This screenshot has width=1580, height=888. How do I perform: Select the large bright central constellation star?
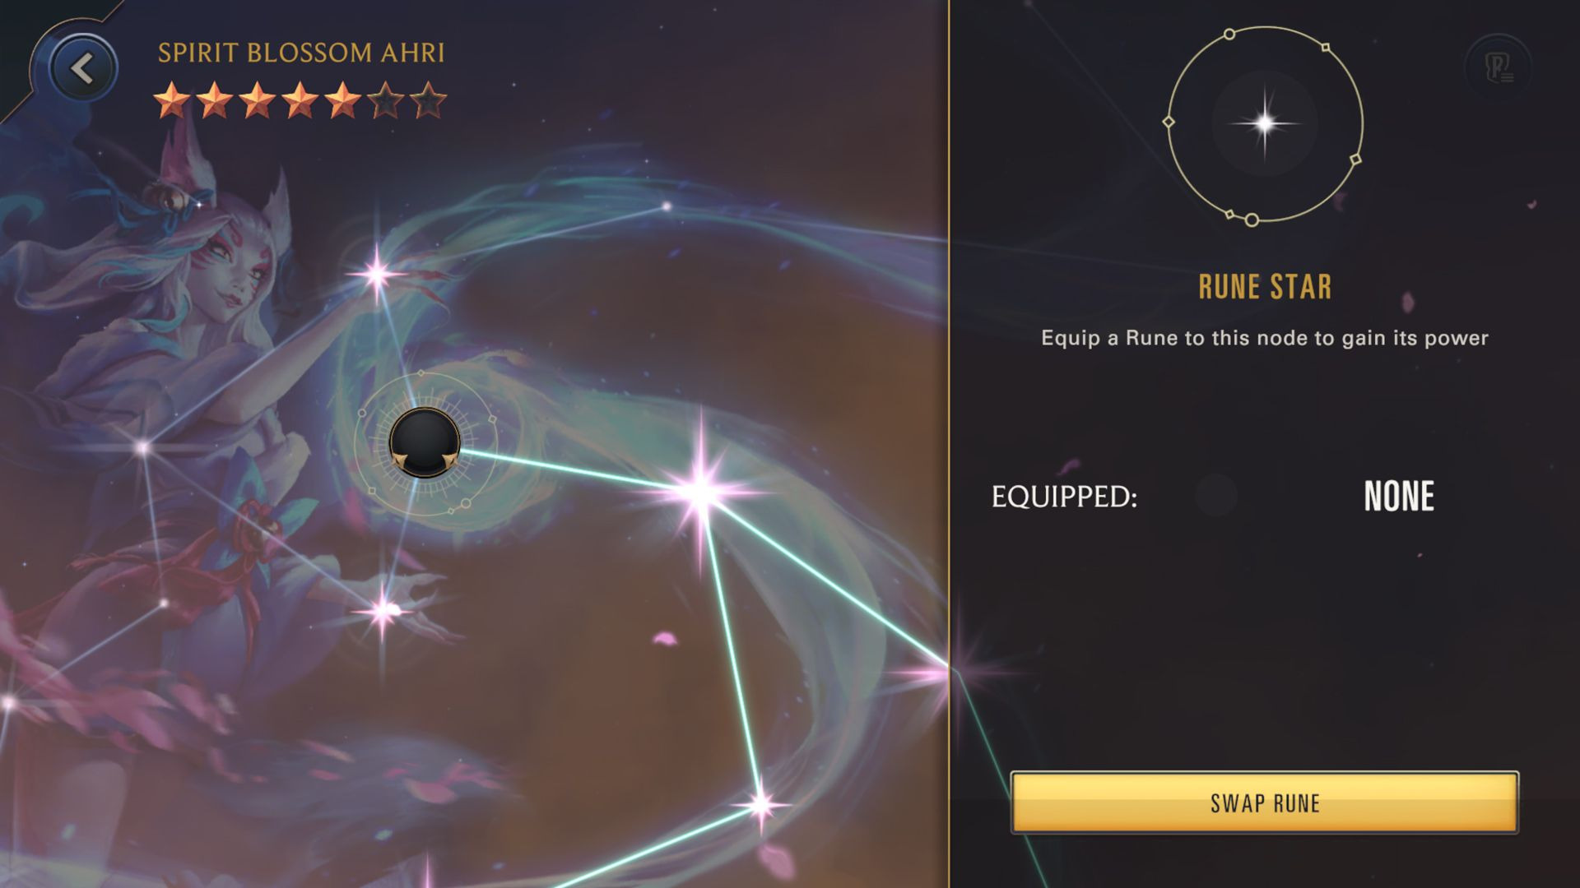tap(700, 493)
